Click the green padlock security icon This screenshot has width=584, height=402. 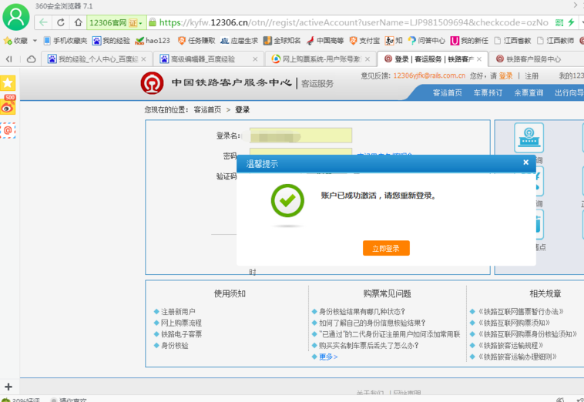pos(152,22)
